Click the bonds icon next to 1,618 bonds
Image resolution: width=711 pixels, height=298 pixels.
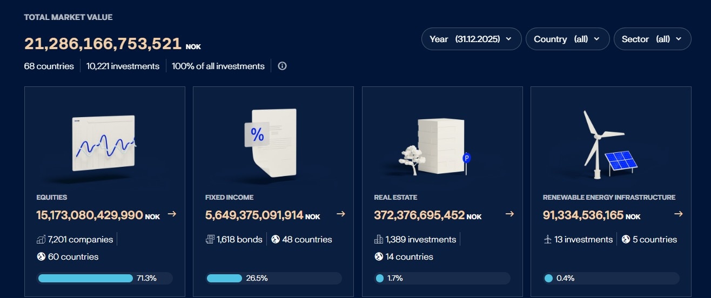(x=210, y=239)
